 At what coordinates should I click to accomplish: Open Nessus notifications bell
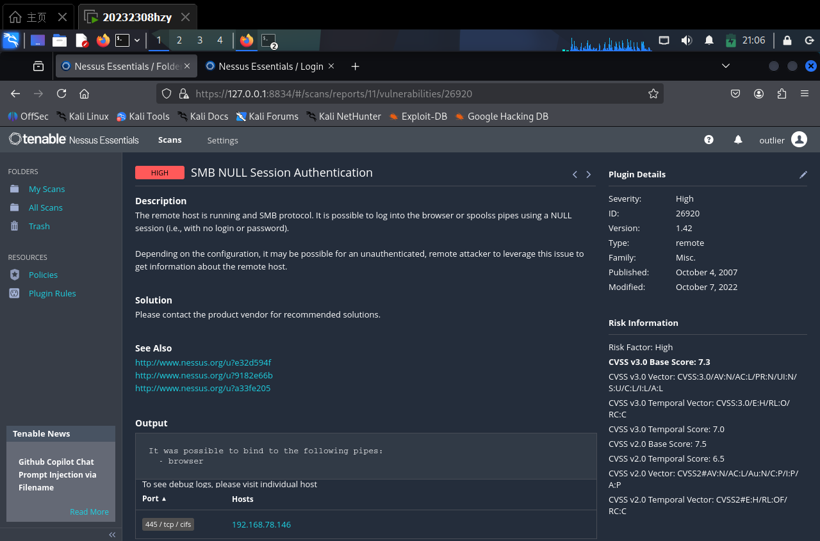point(738,140)
